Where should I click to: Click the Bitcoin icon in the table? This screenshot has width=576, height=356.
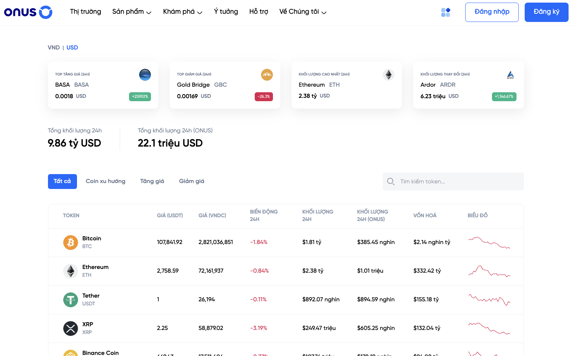[71, 243]
